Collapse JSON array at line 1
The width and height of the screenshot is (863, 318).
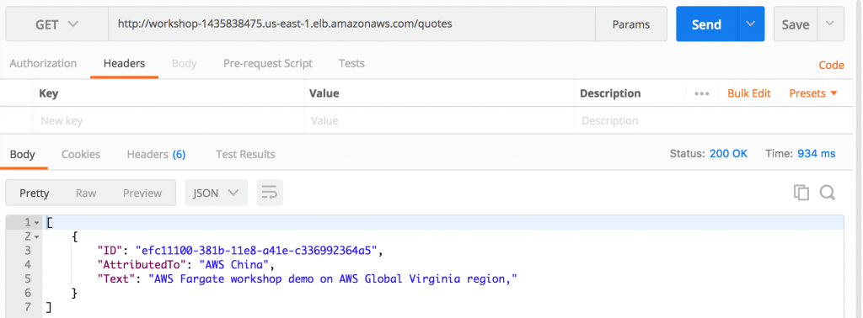[x=37, y=222]
